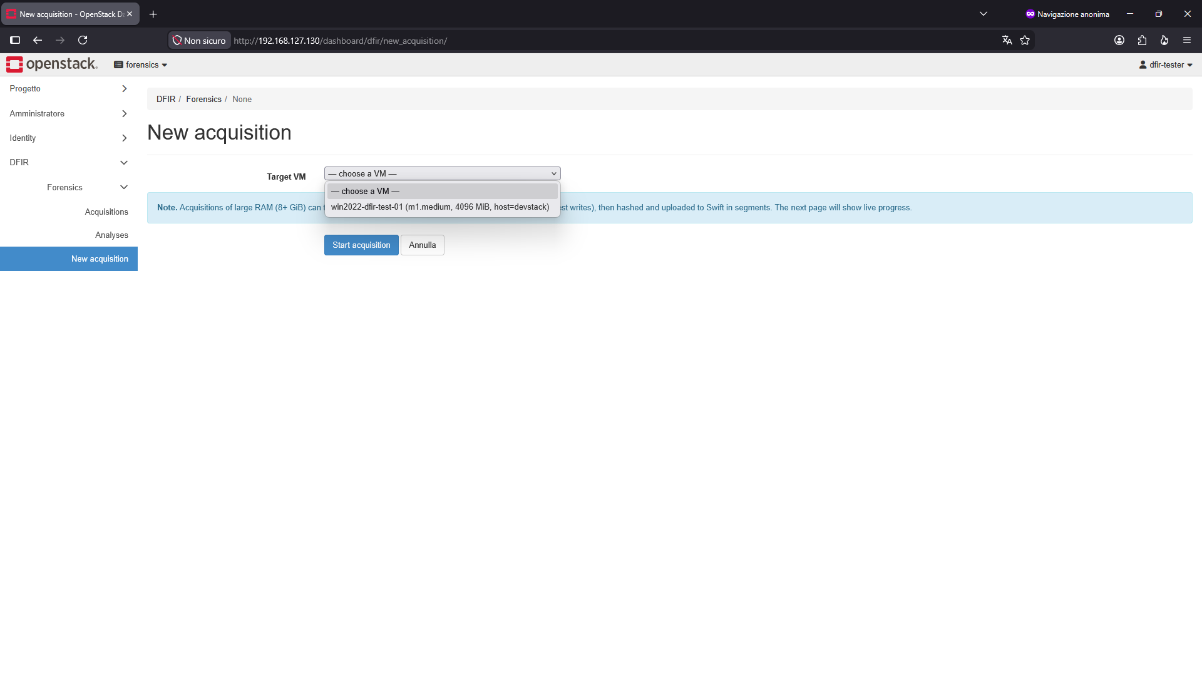Open Analyses in the sidebar
Viewport: 1202px width, 676px height.
click(x=111, y=235)
